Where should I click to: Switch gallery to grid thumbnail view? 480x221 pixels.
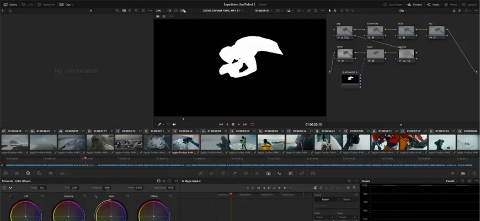click(x=124, y=10)
